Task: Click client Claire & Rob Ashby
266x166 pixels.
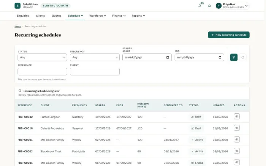Action: [x=52, y=128]
